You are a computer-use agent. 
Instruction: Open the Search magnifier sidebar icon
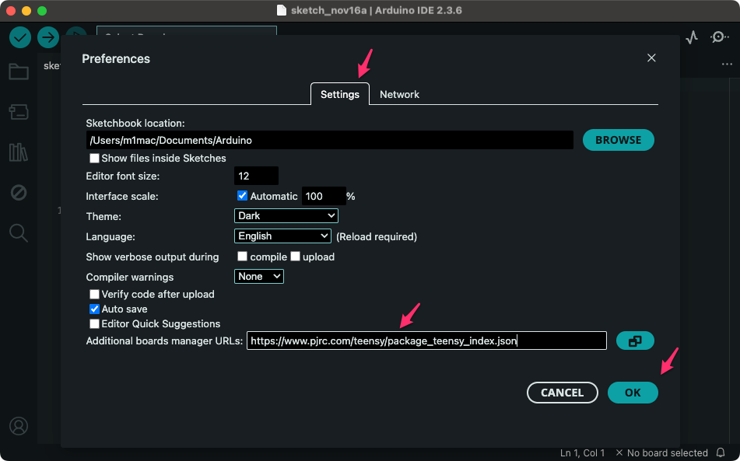pyautogui.click(x=19, y=232)
